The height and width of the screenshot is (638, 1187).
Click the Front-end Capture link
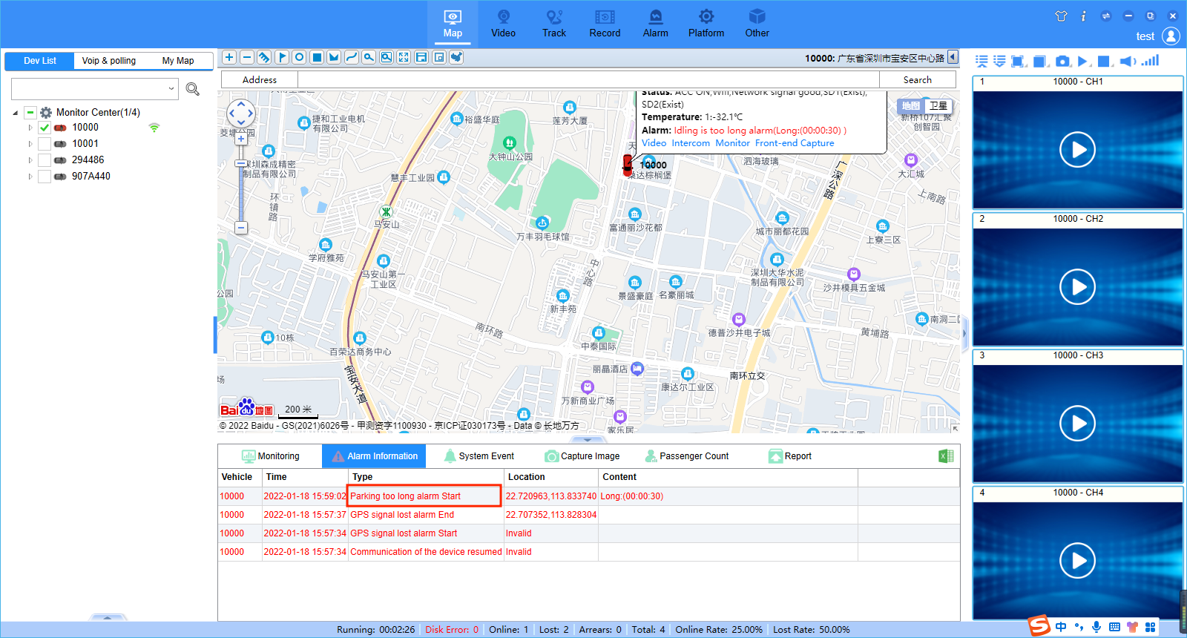pyautogui.click(x=795, y=143)
